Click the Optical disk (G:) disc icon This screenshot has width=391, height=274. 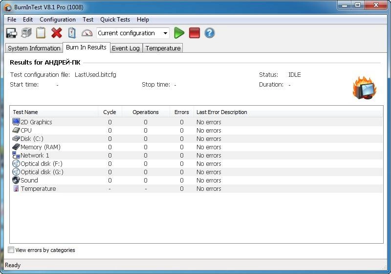click(x=16, y=172)
